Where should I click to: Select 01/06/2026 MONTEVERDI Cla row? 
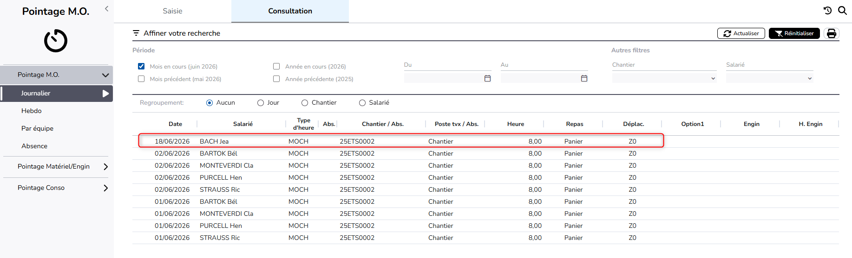click(x=485, y=214)
